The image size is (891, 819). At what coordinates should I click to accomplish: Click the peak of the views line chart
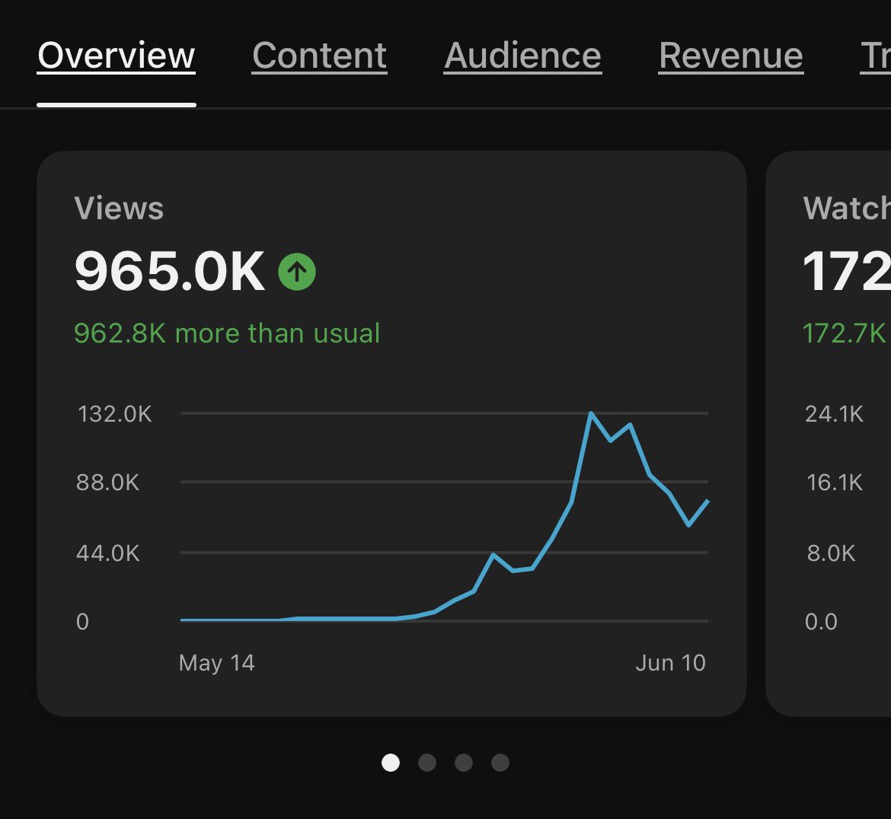coord(591,413)
